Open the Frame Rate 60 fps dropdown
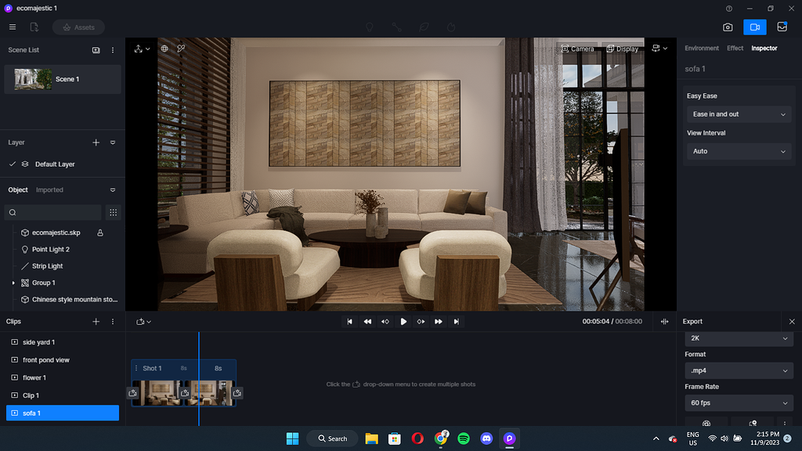This screenshot has width=802, height=451. point(737,402)
